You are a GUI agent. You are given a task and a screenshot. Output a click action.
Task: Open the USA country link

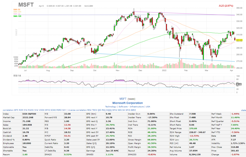148,107
